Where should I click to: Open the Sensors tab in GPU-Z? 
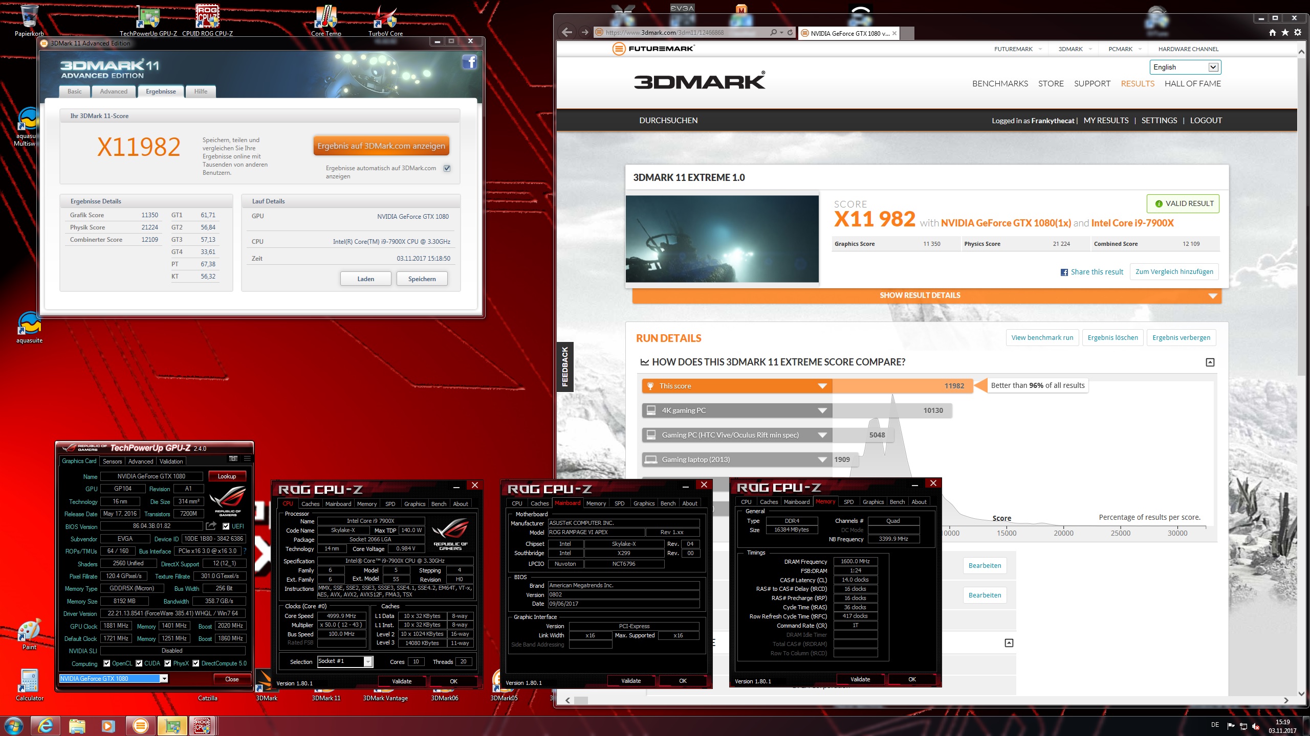click(x=112, y=461)
